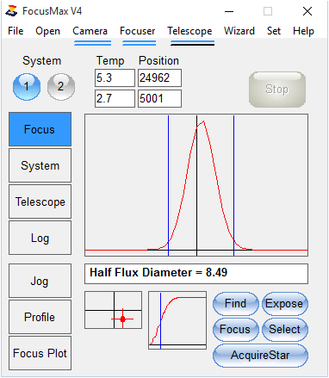Switch to the Focus side tab

[x=40, y=129]
